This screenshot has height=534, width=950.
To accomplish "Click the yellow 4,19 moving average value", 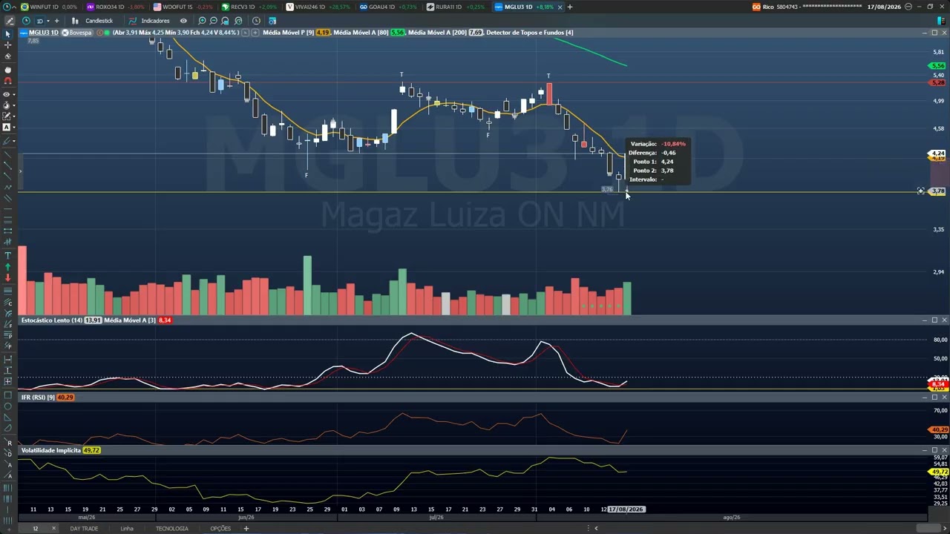I will point(323,33).
